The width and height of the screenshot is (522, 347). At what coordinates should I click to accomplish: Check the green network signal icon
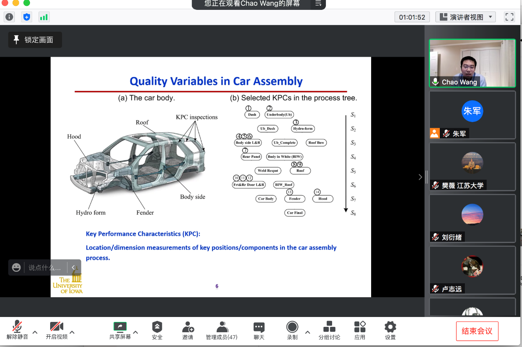tap(44, 17)
